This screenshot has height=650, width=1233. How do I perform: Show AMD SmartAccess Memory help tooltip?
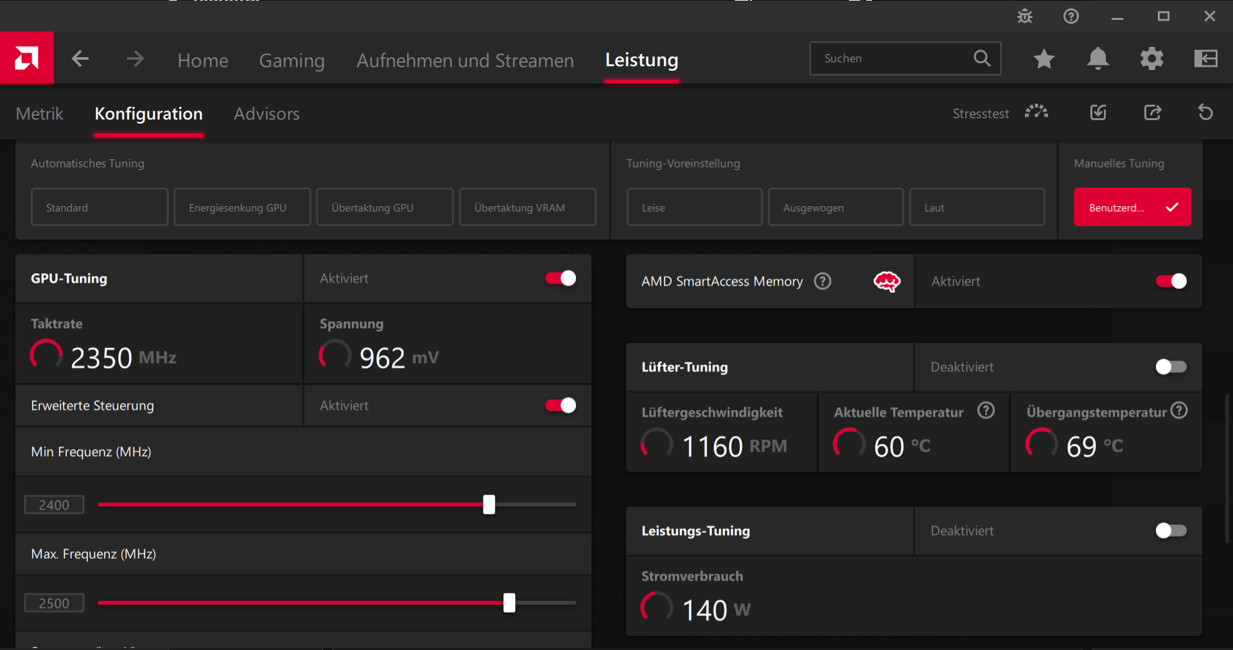pos(823,281)
